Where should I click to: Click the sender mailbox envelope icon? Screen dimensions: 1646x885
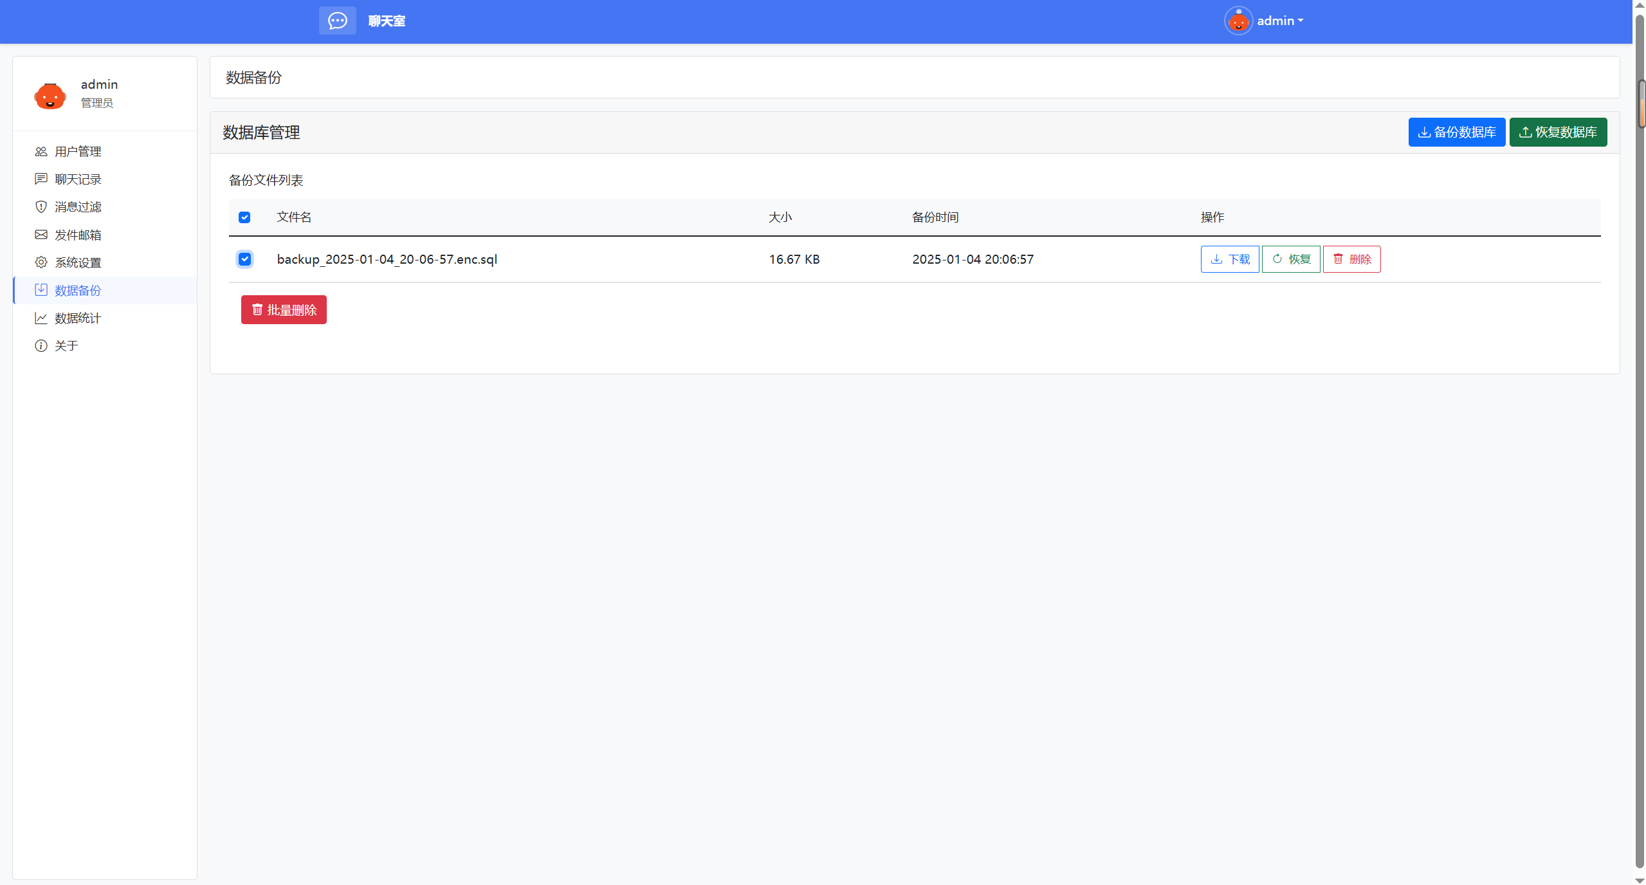point(41,235)
